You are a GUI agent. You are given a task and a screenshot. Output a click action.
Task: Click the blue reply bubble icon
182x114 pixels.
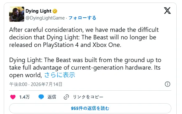(41, 97)
